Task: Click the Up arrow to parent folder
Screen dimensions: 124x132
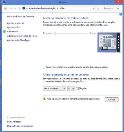Action: pos(19,8)
